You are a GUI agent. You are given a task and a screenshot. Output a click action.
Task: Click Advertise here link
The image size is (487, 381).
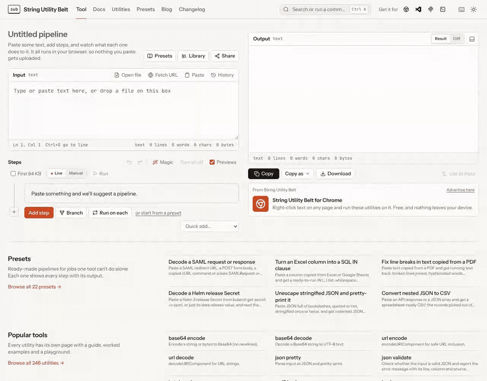[460, 189]
